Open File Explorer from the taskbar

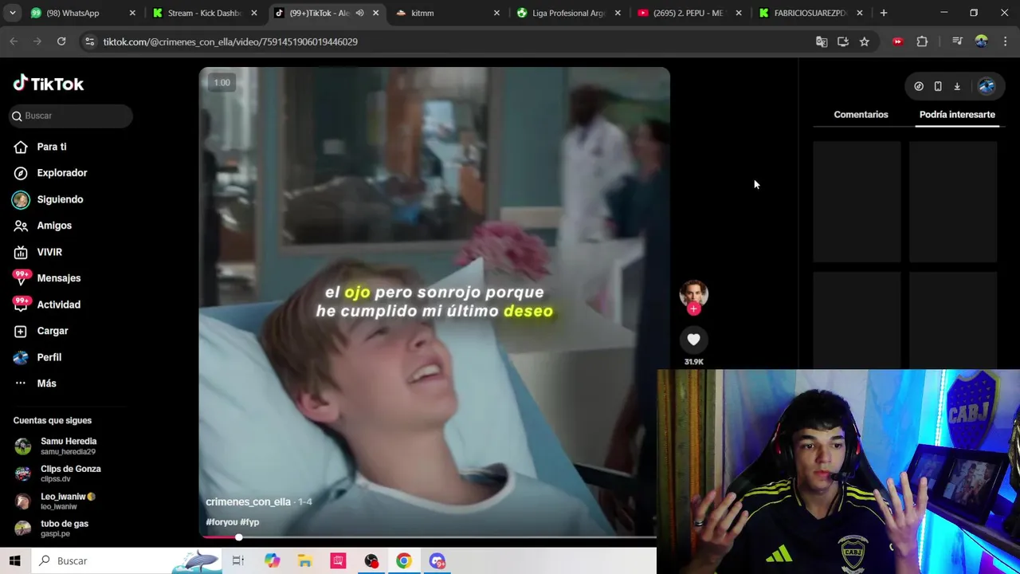304,560
